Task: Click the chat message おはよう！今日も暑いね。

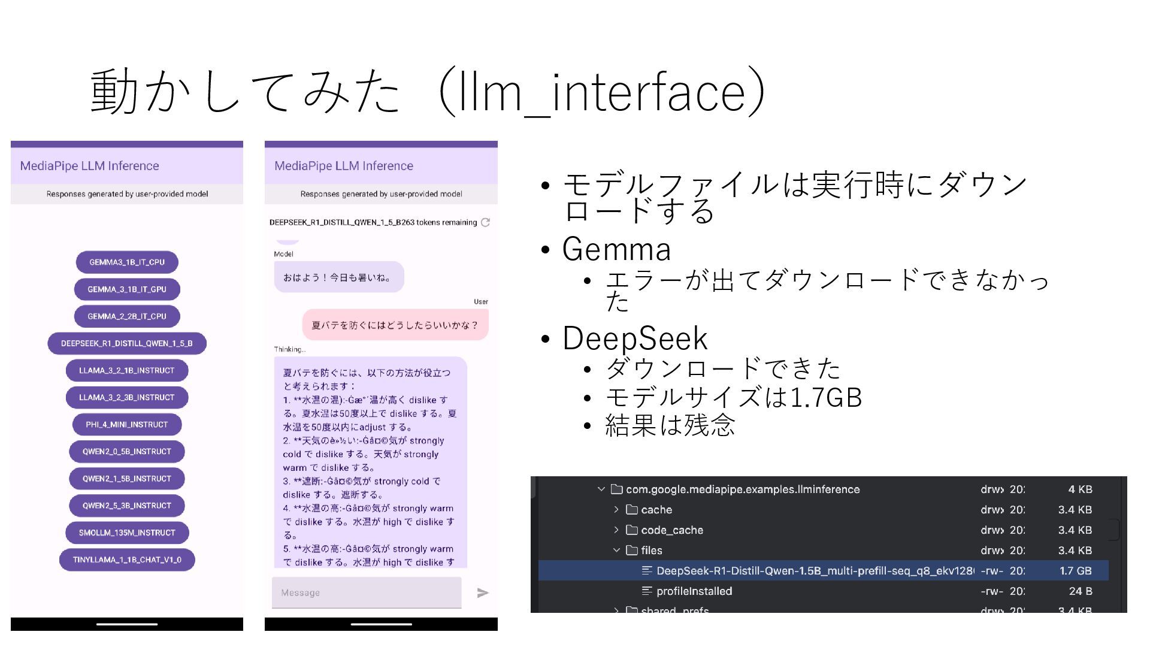Action: (339, 277)
